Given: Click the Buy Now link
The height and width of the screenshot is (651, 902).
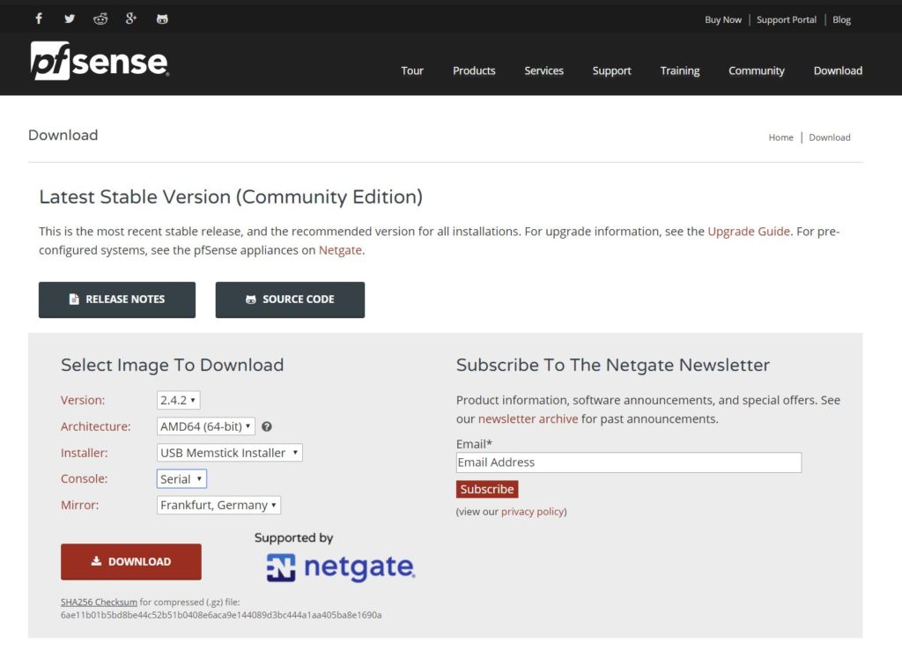Looking at the screenshot, I should pos(723,19).
